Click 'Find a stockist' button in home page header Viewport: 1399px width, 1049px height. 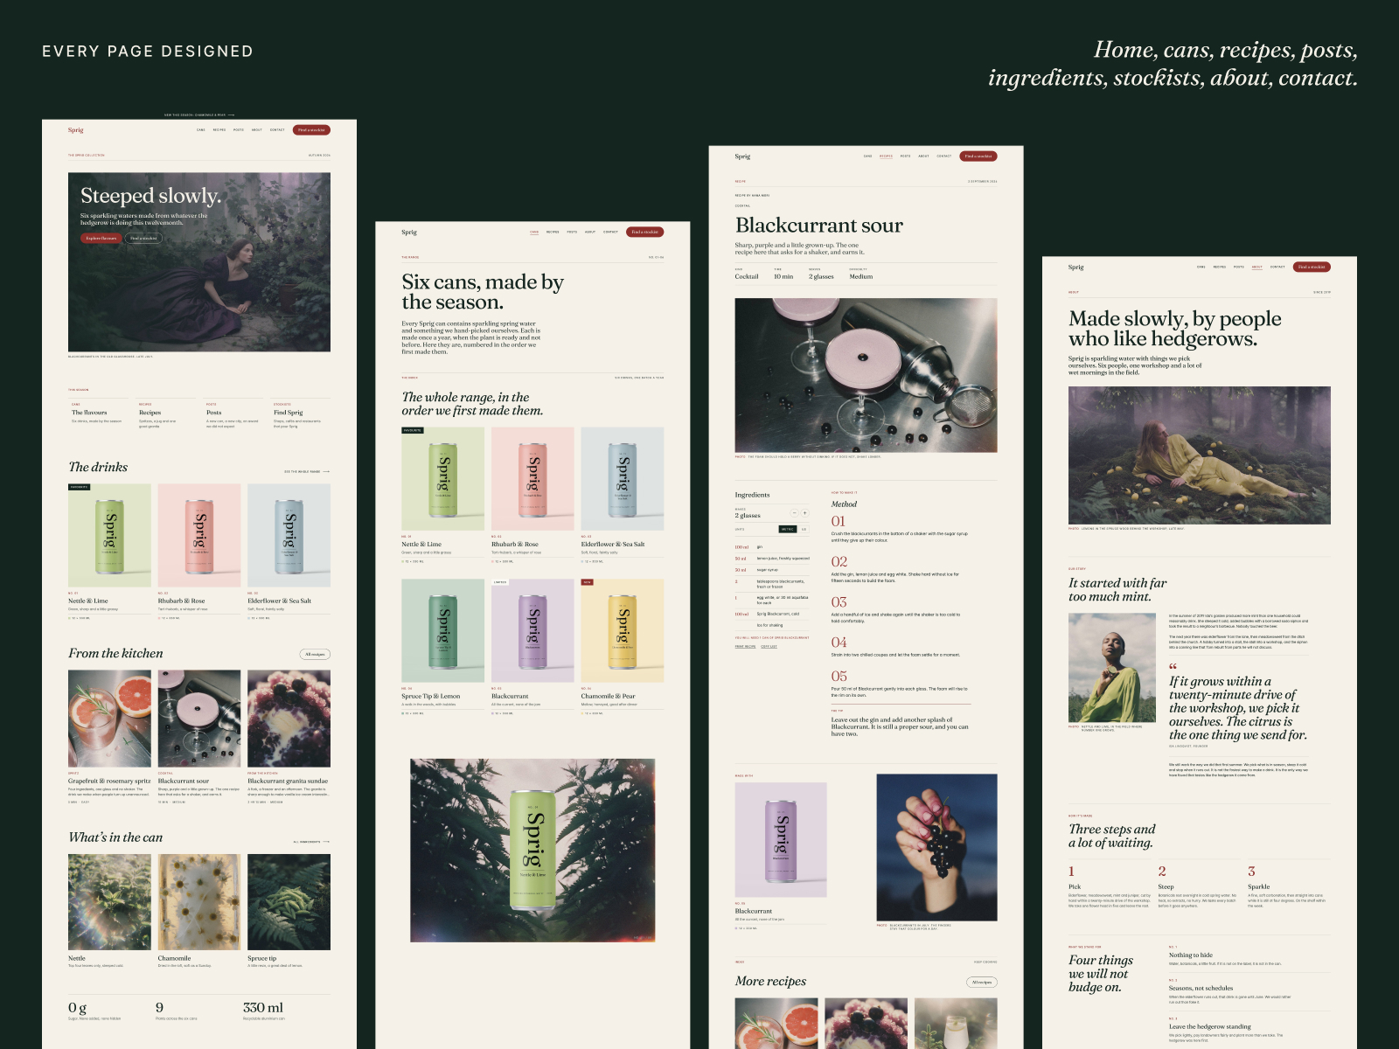coord(311,130)
